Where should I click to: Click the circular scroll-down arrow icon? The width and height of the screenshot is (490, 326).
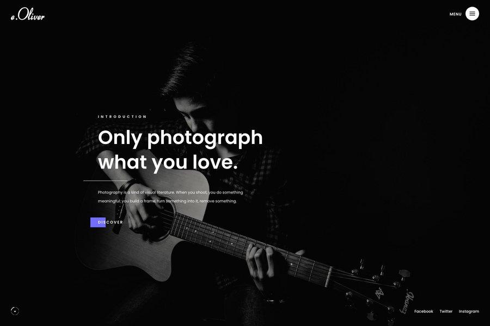point(15,311)
